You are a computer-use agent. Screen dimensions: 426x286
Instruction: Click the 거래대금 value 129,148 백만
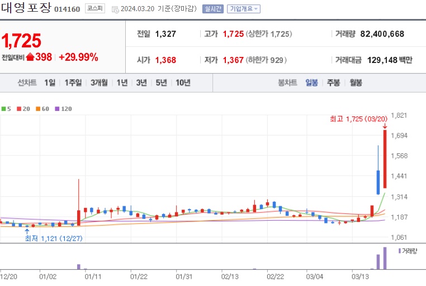pyautogui.click(x=390, y=60)
